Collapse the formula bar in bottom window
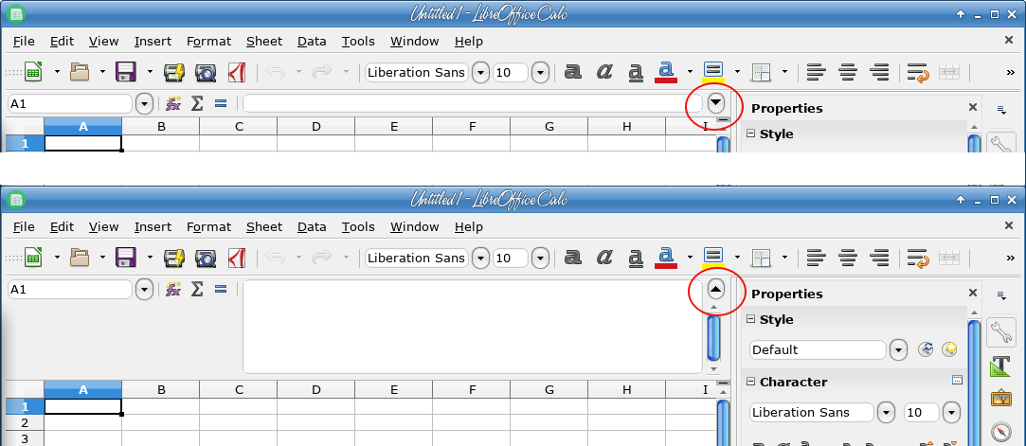Image resolution: width=1026 pixels, height=446 pixels. [716, 289]
